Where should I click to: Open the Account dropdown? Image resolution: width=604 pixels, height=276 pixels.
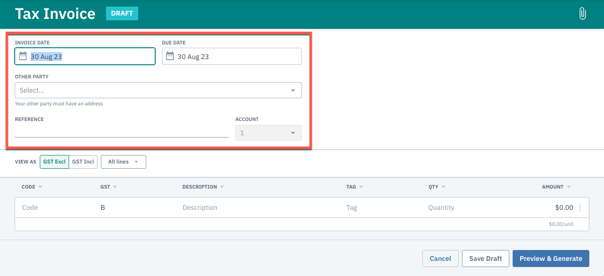point(268,133)
